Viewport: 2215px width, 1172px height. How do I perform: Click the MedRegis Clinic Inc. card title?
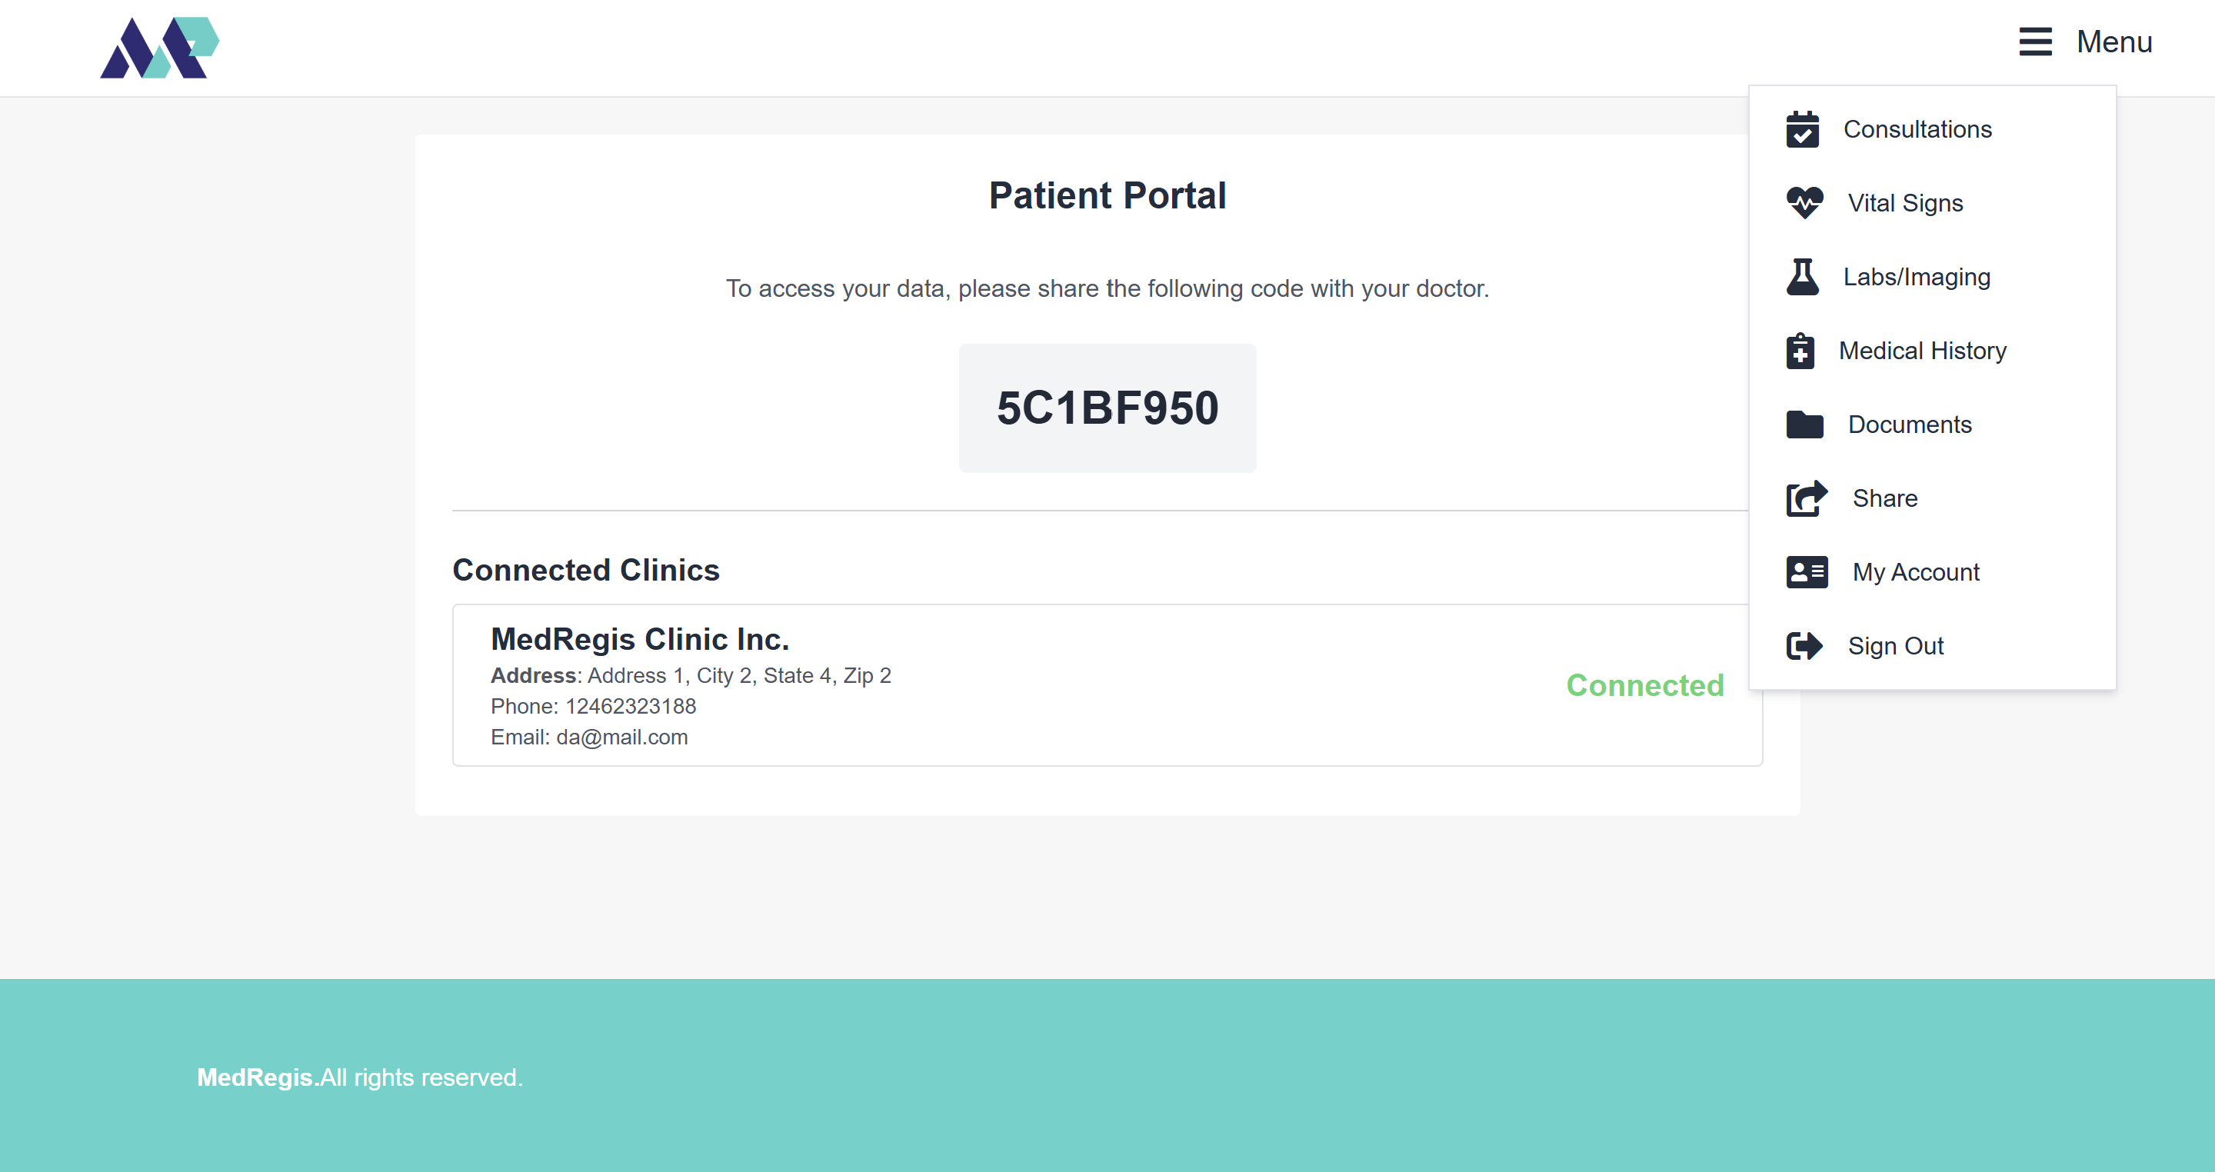[640, 639]
